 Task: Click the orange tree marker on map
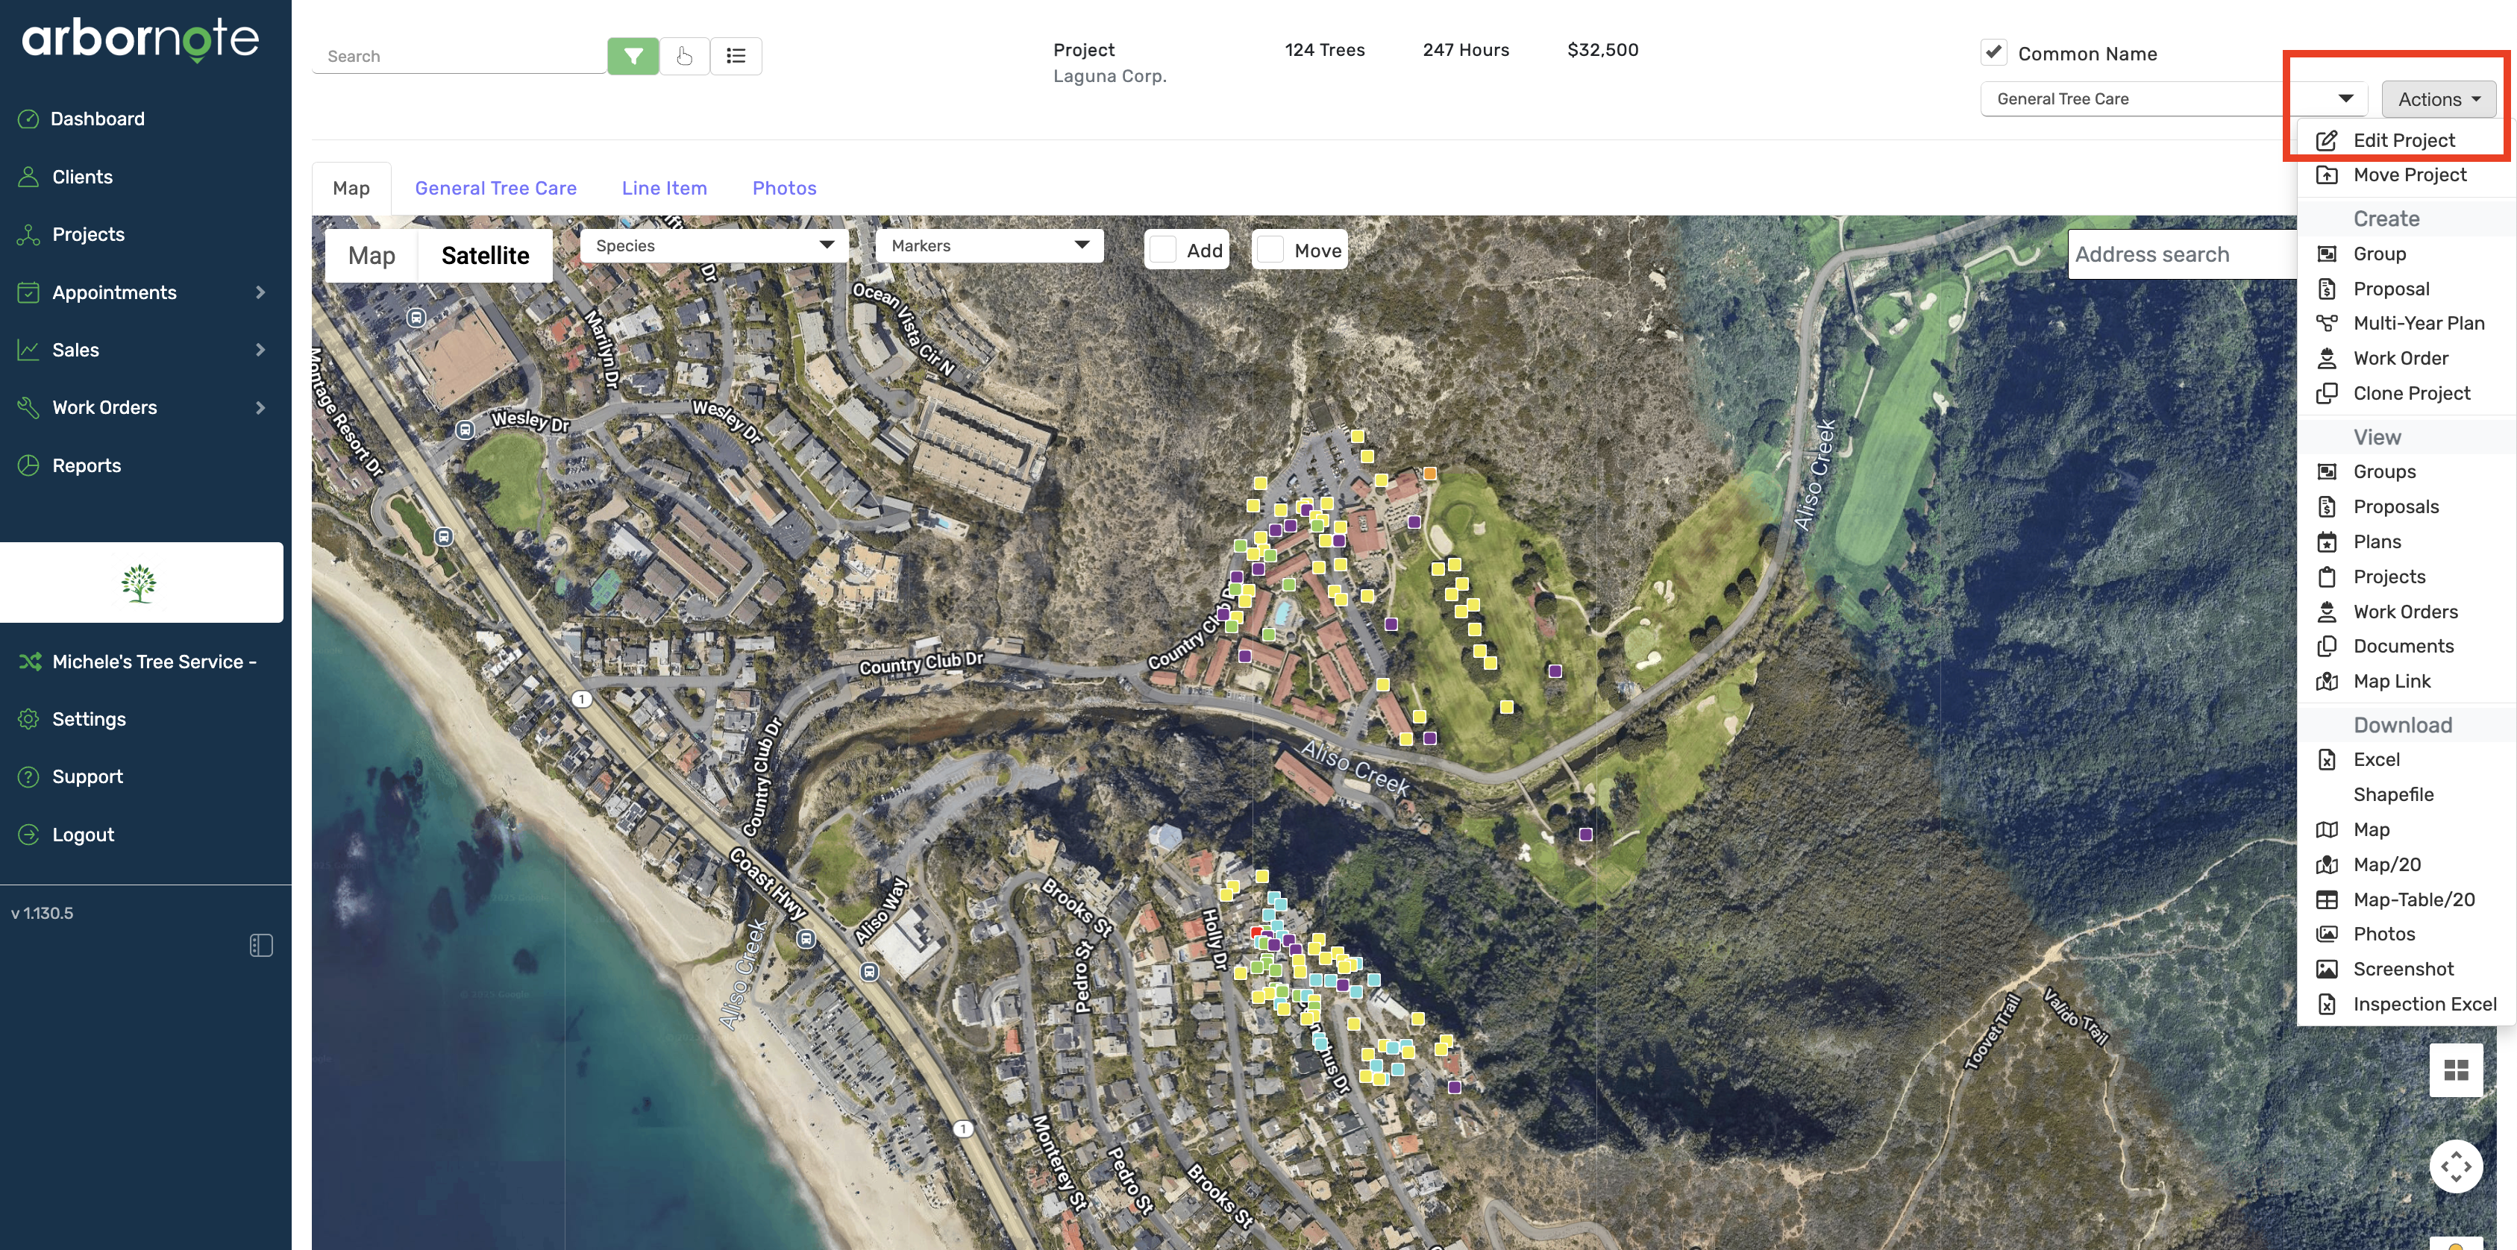coord(1429,474)
